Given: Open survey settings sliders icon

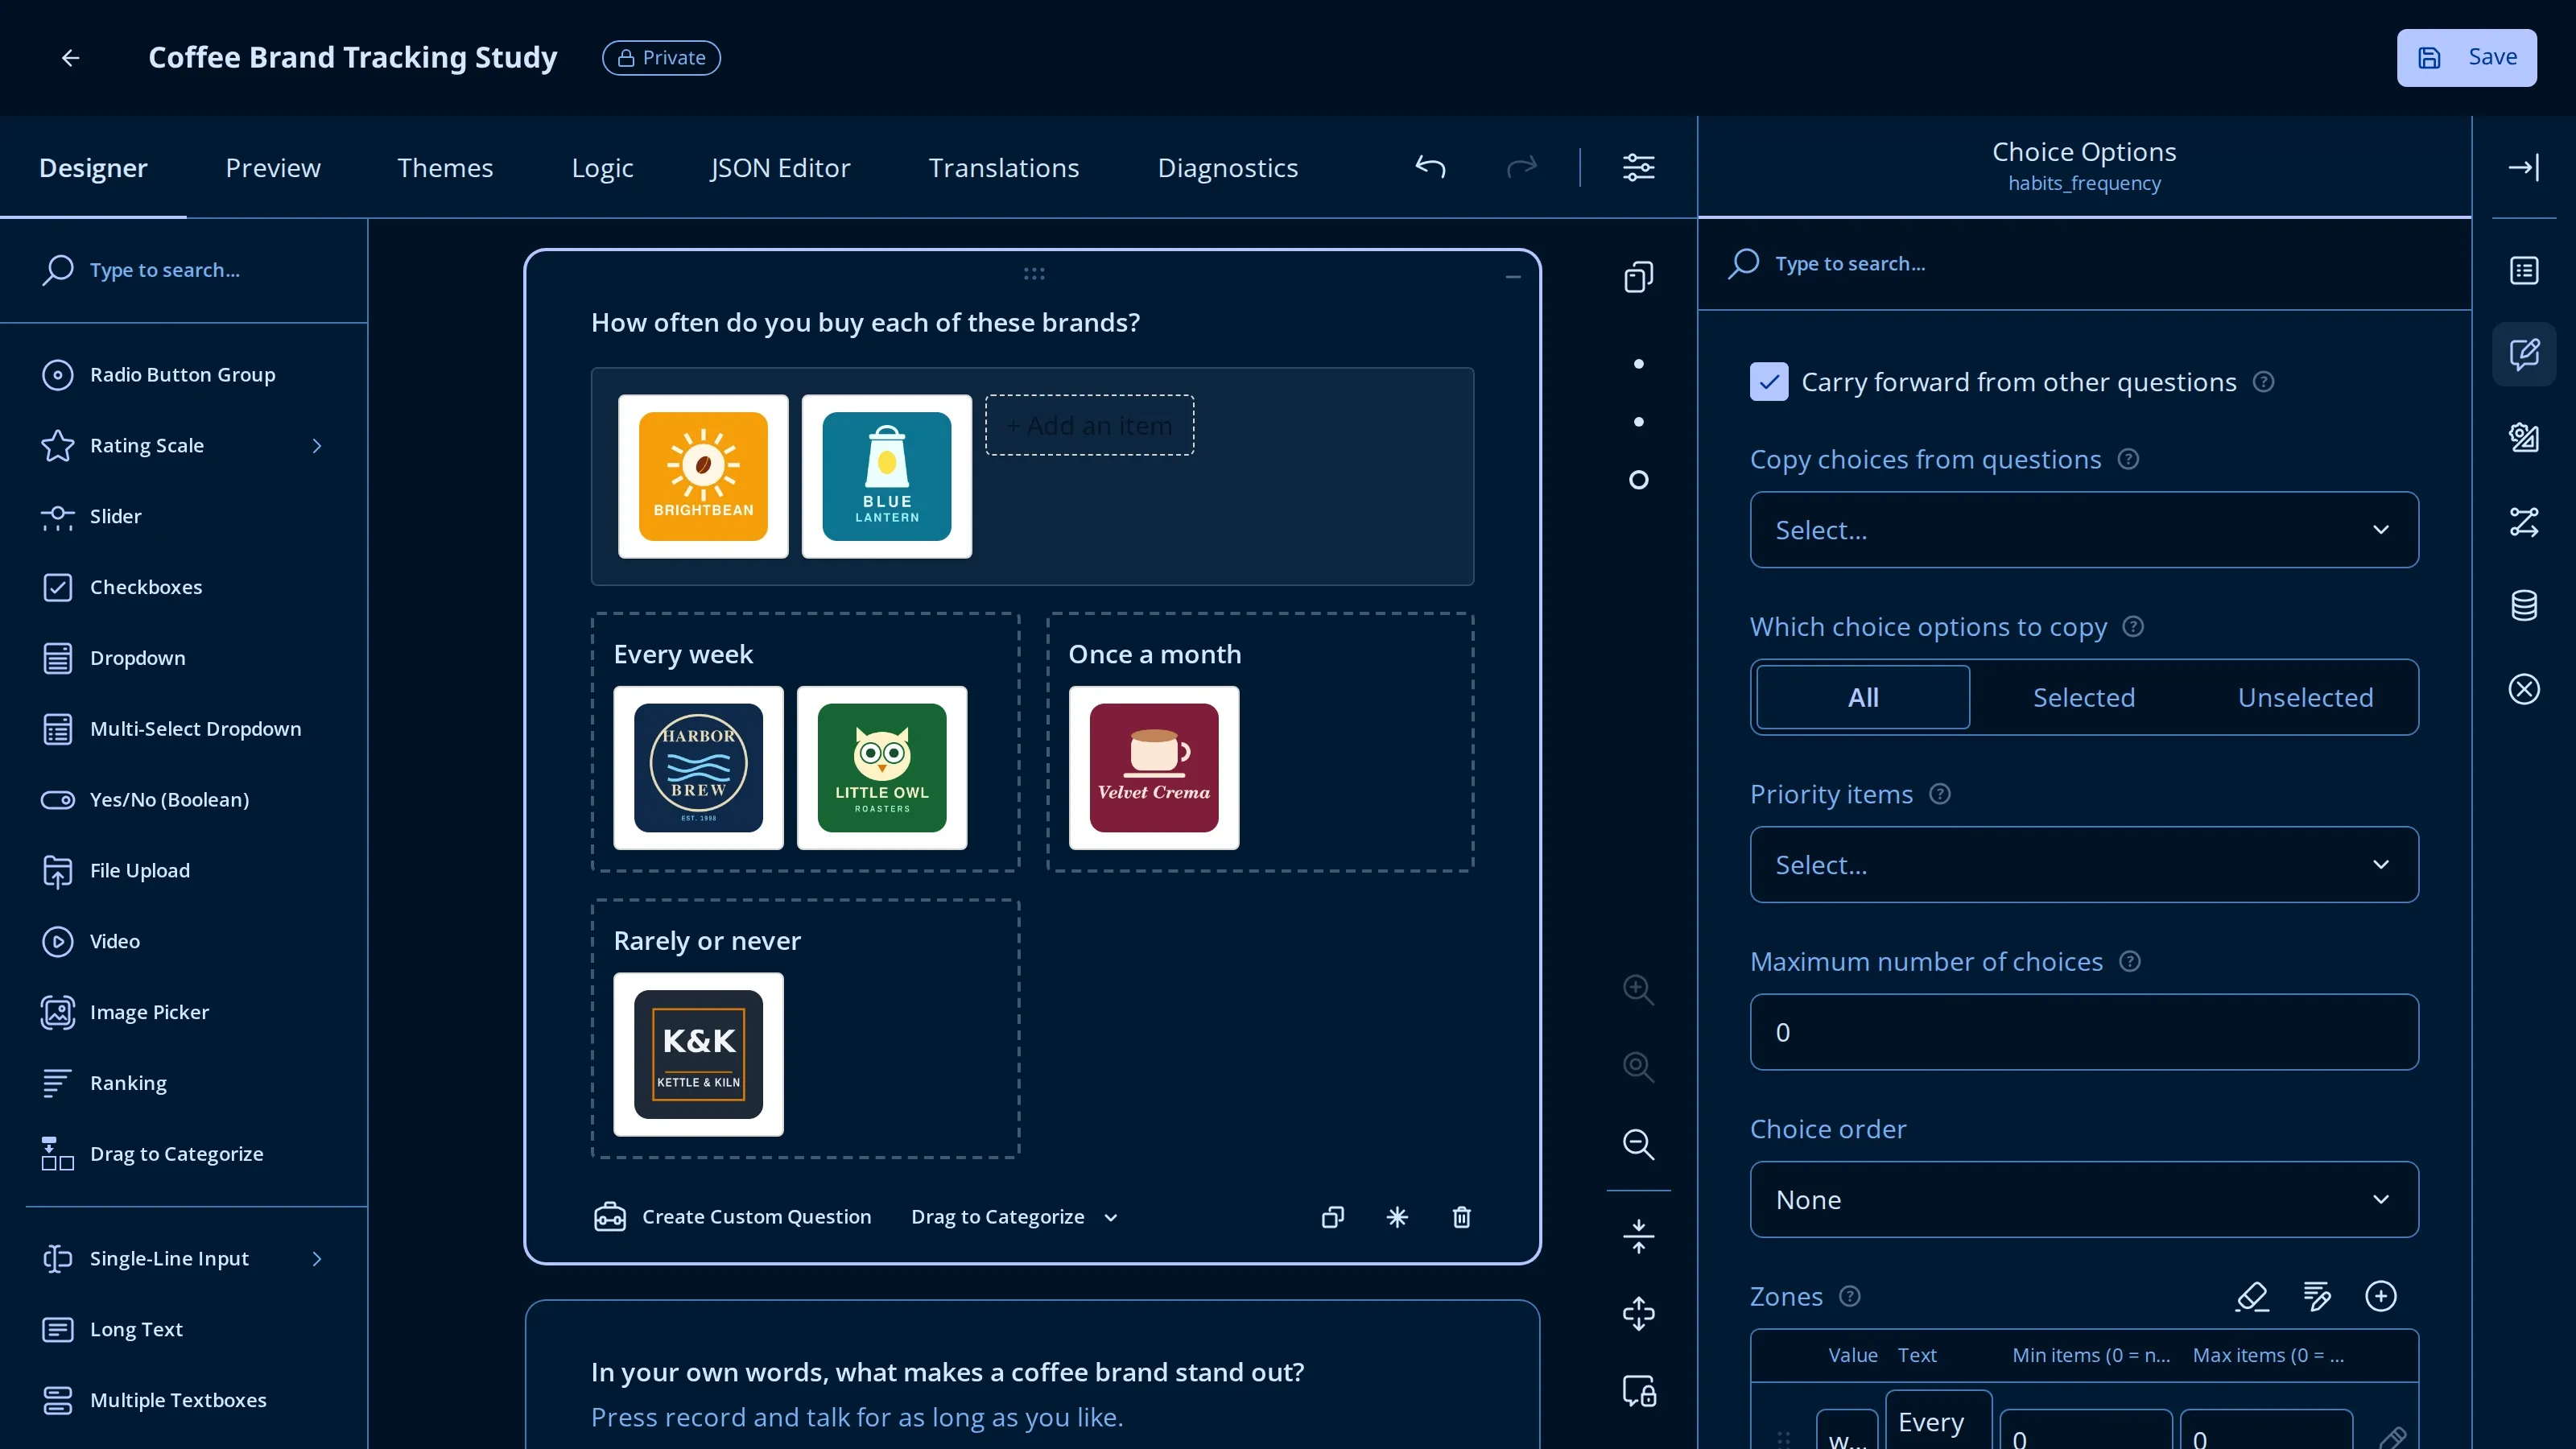Looking at the screenshot, I should [x=1638, y=167].
